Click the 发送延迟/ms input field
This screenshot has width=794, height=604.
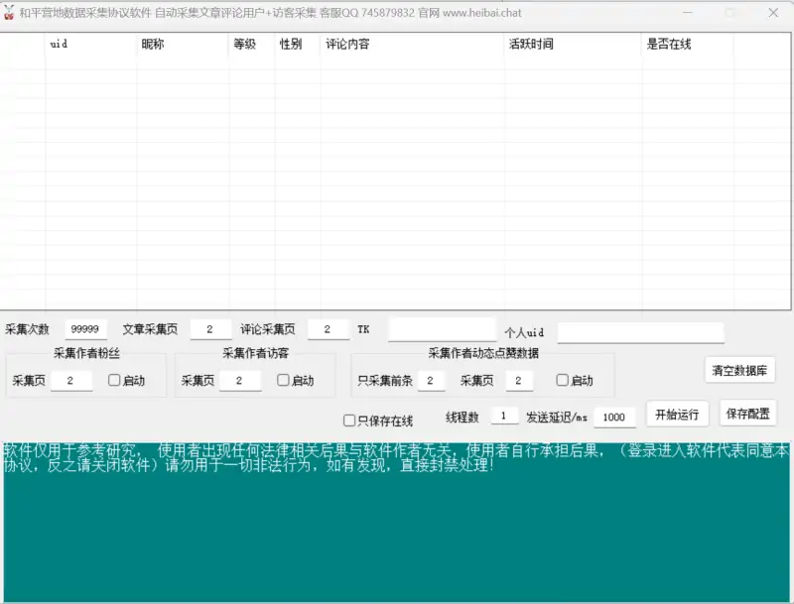pos(614,418)
